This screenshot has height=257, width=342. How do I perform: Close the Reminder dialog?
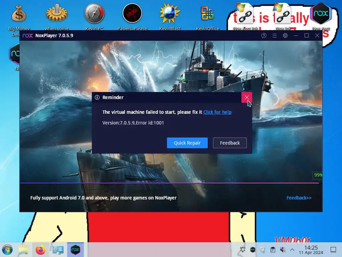(x=247, y=97)
